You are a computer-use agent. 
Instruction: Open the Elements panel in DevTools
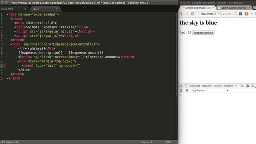(195, 86)
